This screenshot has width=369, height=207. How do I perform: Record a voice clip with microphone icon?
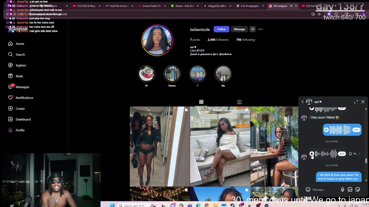click(x=342, y=189)
